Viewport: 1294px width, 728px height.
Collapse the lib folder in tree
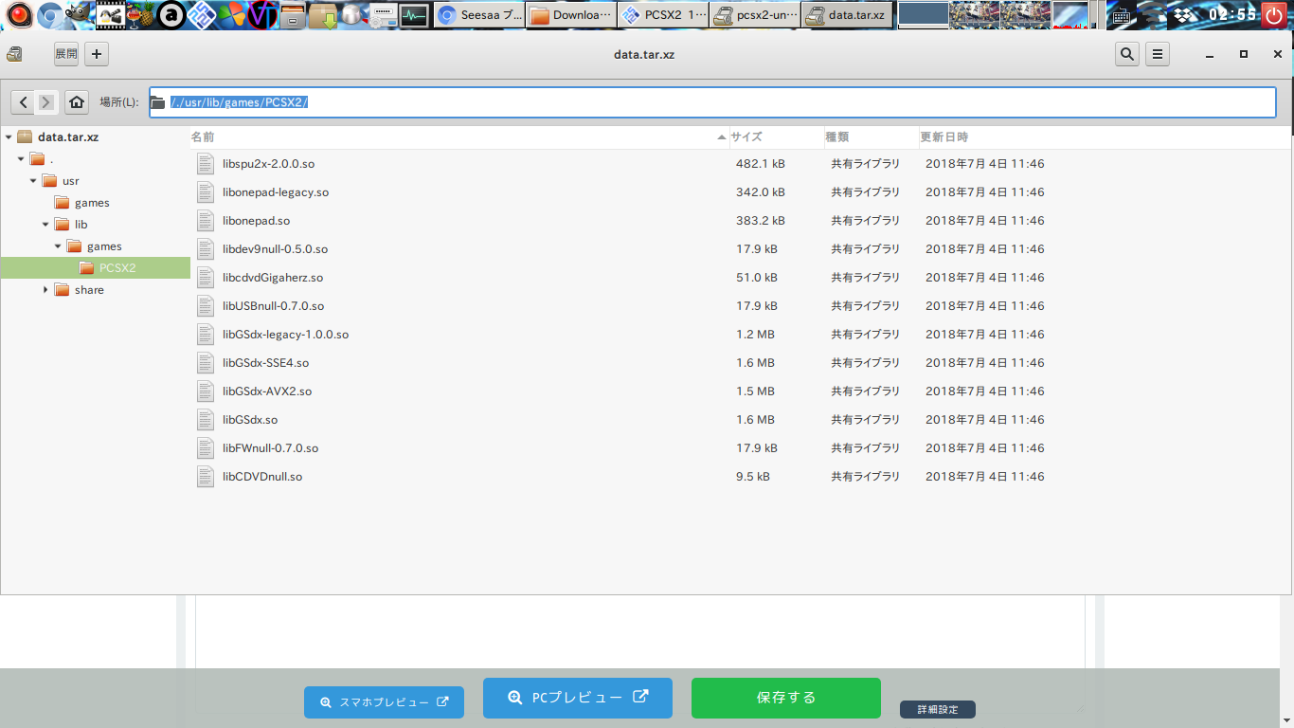tap(45, 225)
